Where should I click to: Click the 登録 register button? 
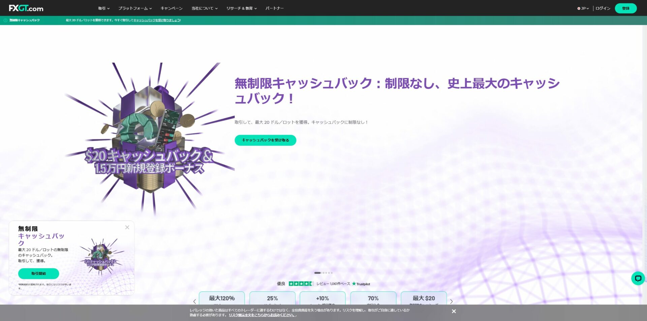coord(625,8)
